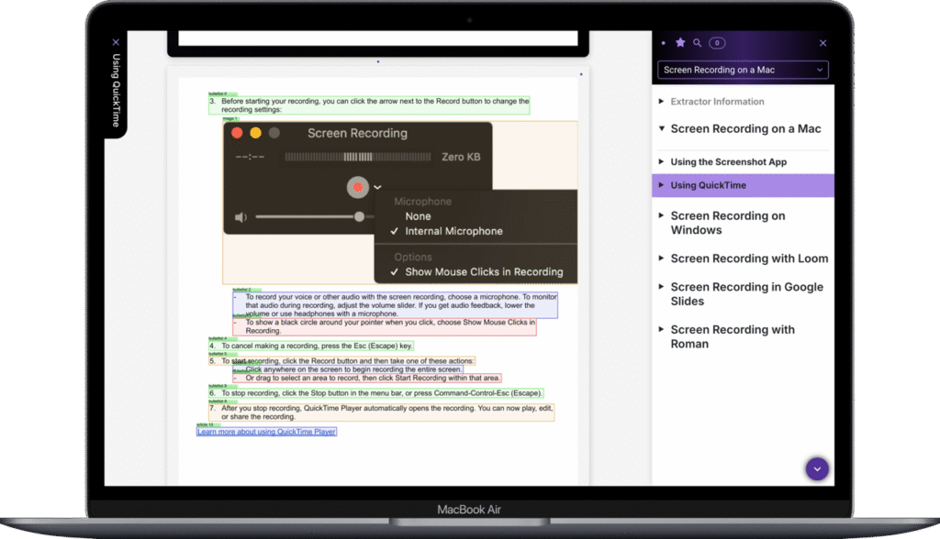Image resolution: width=940 pixels, height=539 pixels.
Task: Select None under Microphone
Action: tap(418, 216)
